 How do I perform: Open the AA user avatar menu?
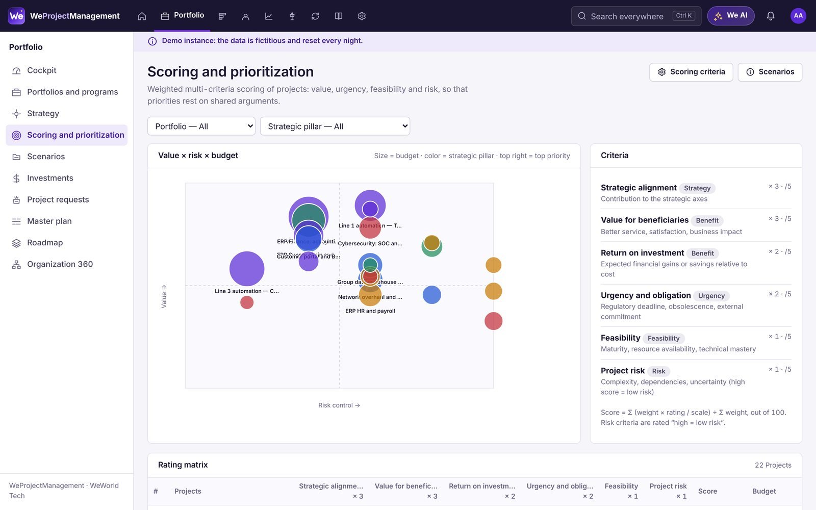pos(798,16)
